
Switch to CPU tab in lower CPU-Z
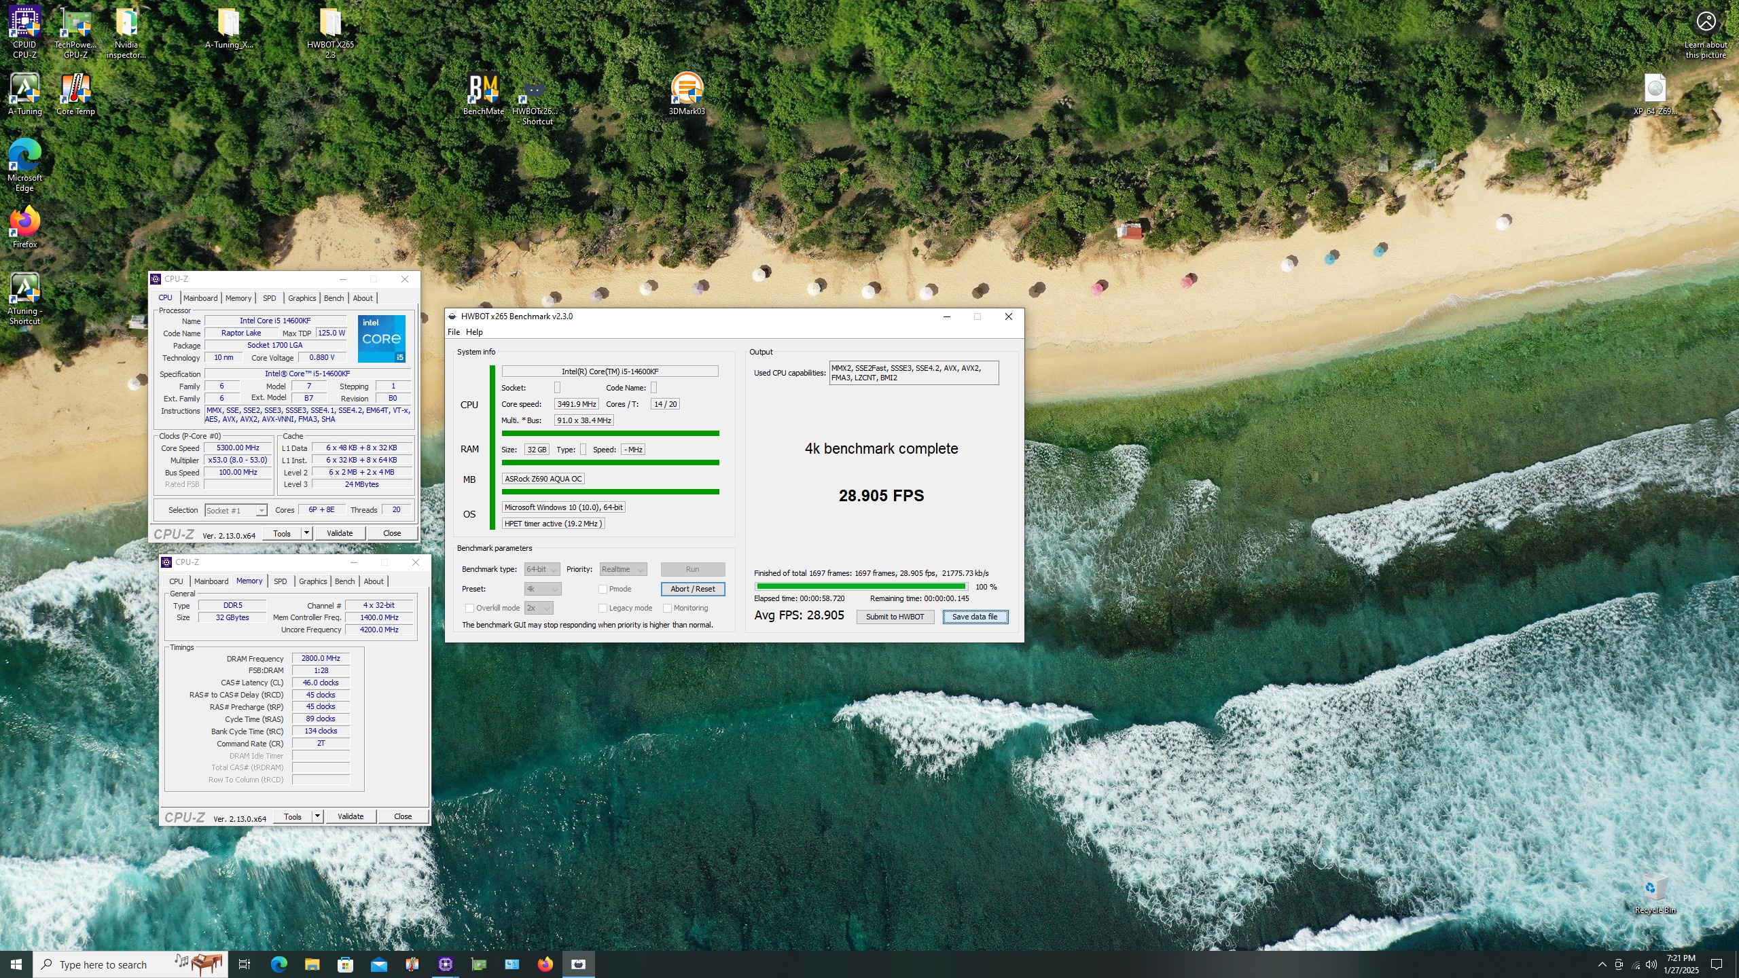pyautogui.click(x=176, y=581)
